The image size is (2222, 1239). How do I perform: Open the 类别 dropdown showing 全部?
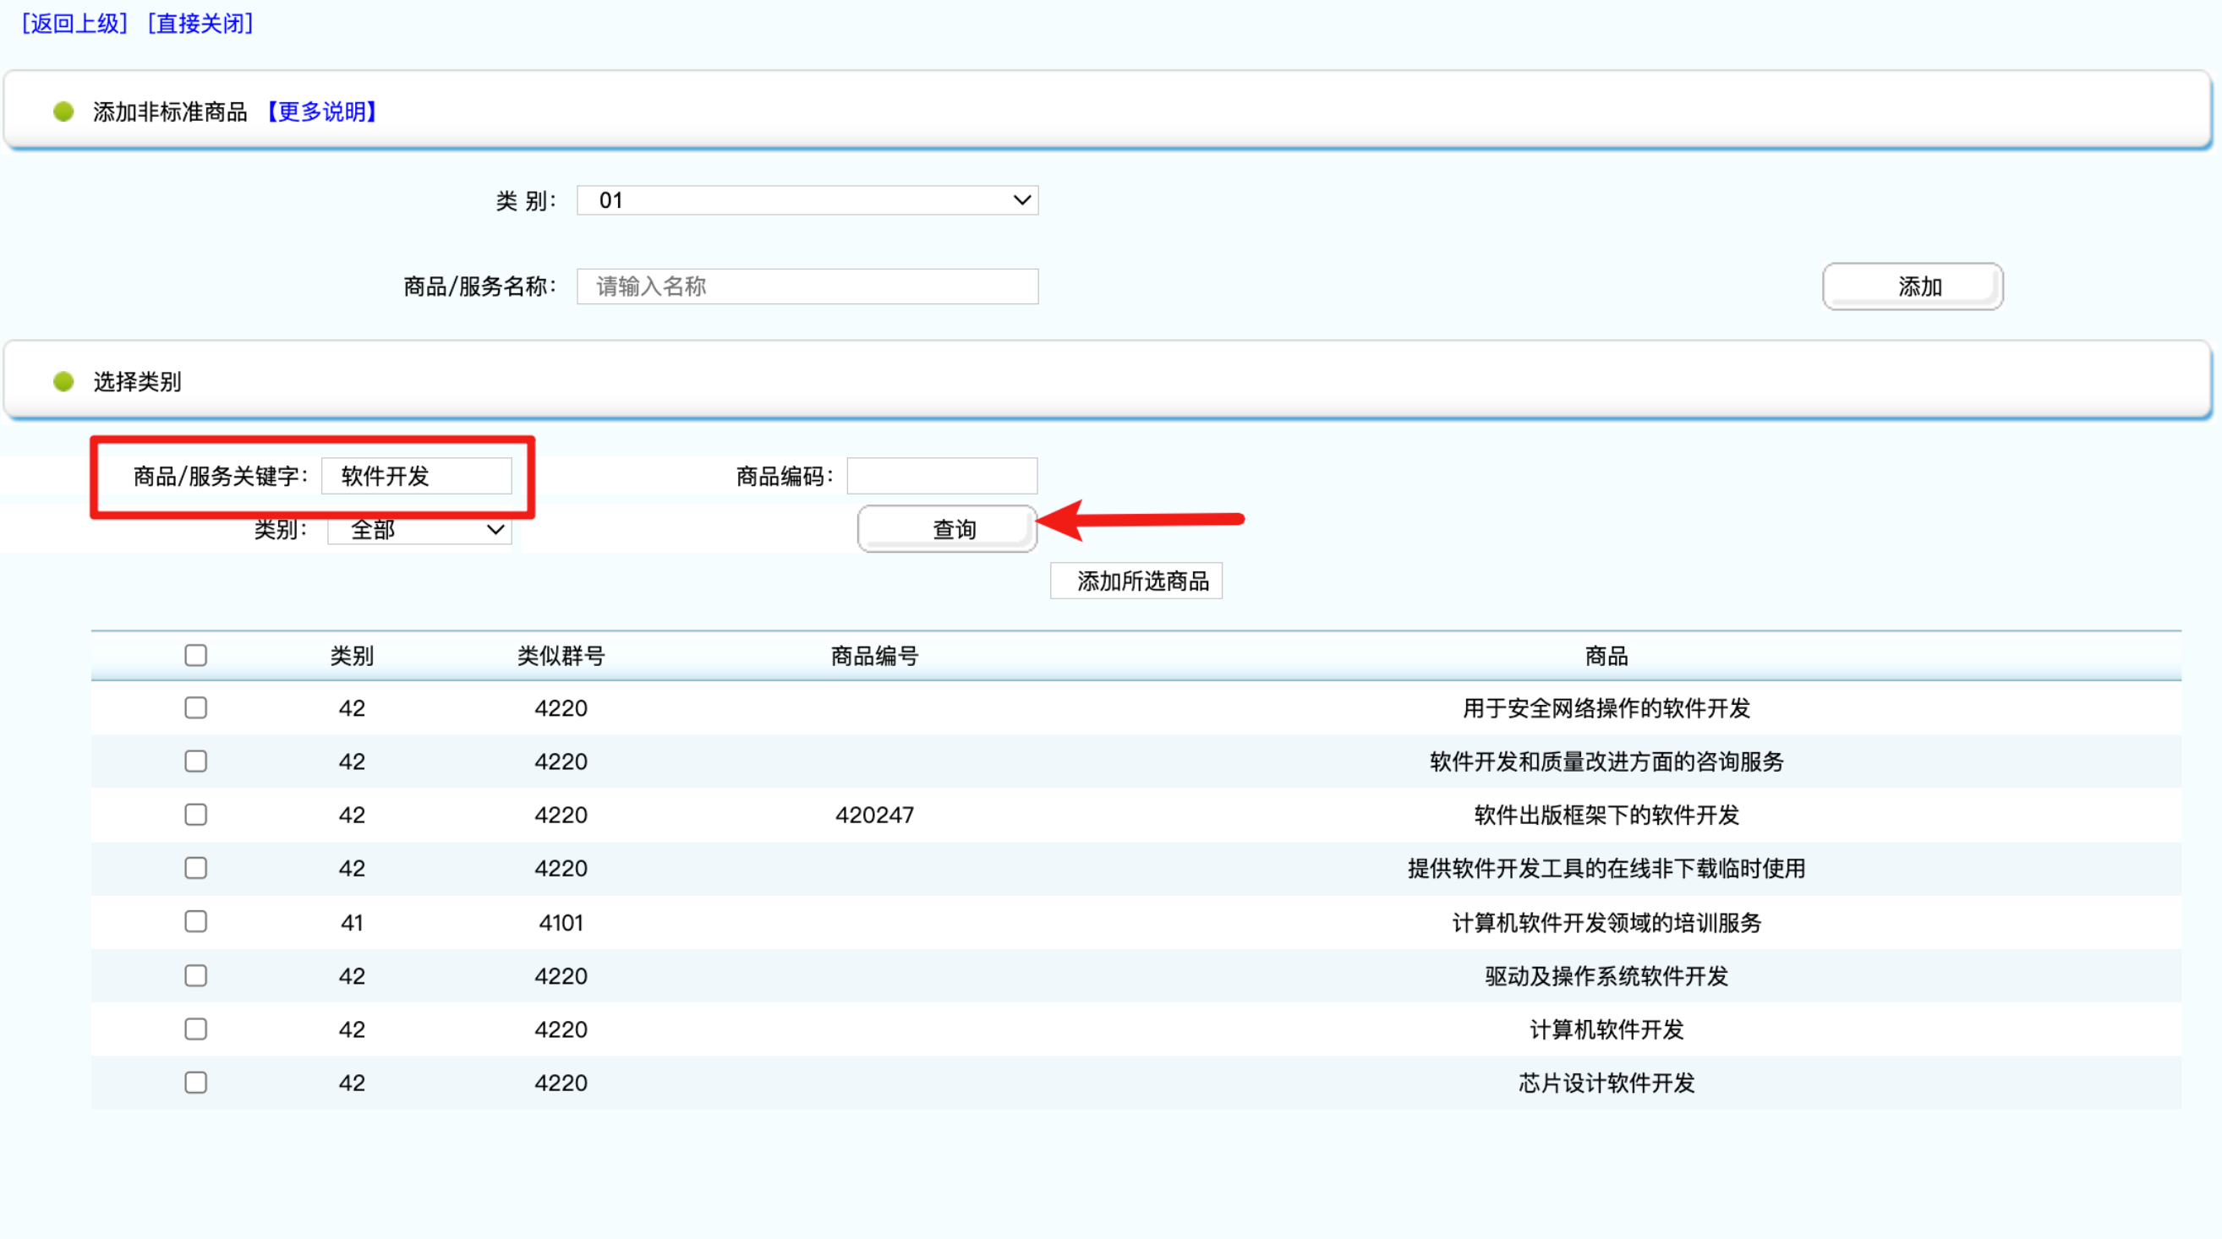click(420, 530)
